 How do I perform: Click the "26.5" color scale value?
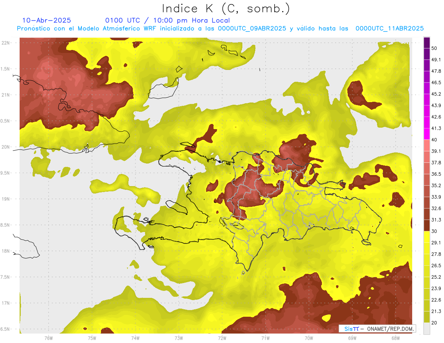436,266
